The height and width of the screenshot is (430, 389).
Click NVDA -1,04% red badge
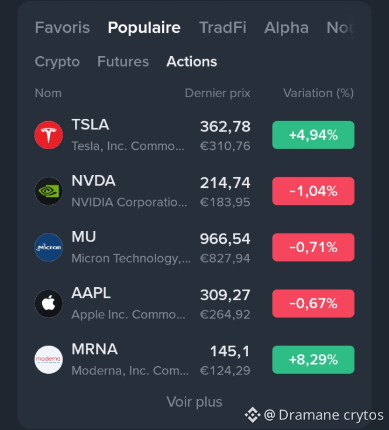[313, 191]
